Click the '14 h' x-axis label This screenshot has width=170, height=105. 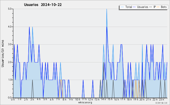click(x=103, y=99)
